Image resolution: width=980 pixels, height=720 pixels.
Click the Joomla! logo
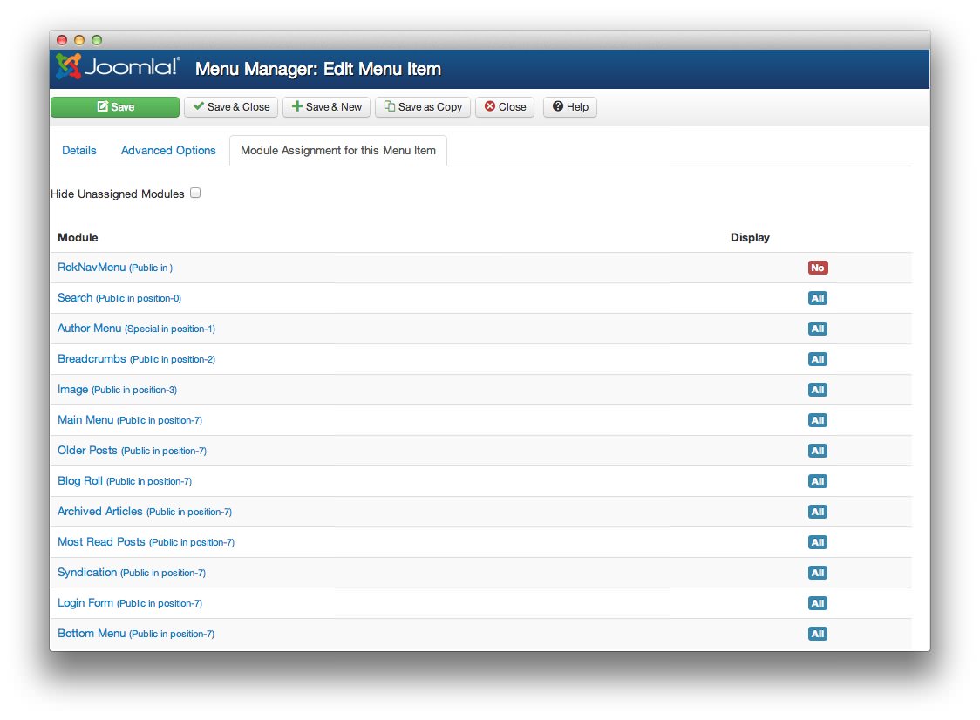point(114,67)
